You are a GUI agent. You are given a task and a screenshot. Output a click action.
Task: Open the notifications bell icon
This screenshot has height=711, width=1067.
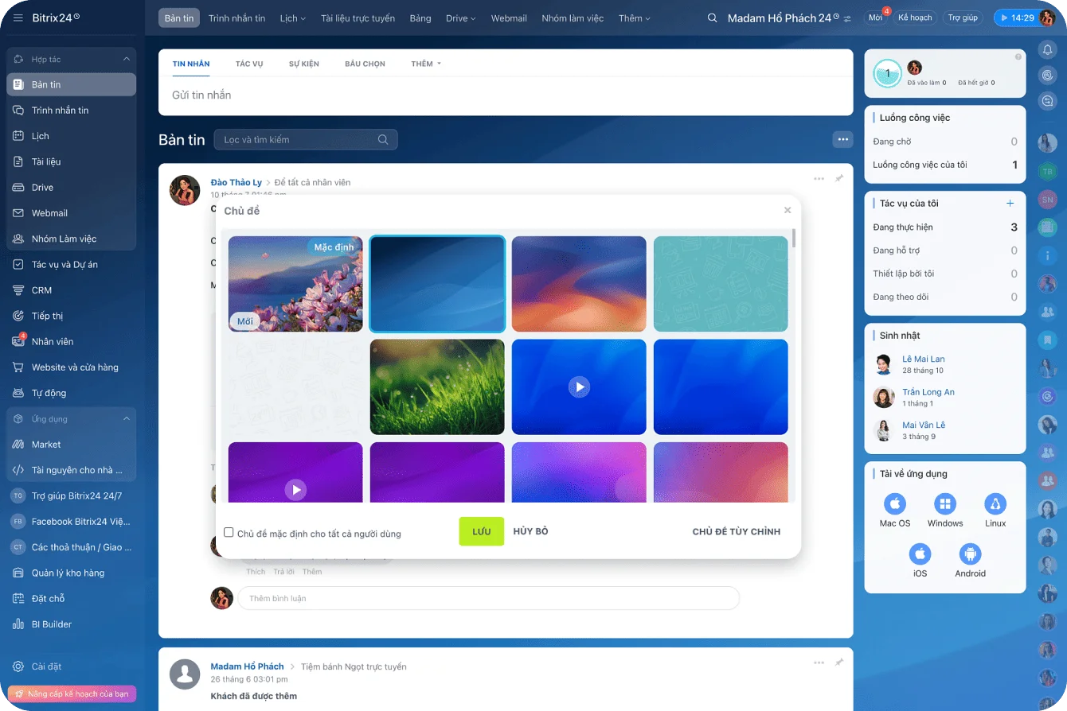[x=1047, y=50]
